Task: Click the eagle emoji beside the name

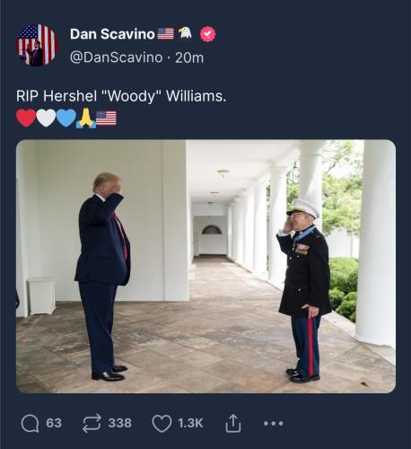Action: pos(185,33)
